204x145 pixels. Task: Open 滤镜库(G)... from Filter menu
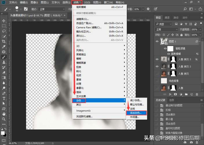click(100, 19)
